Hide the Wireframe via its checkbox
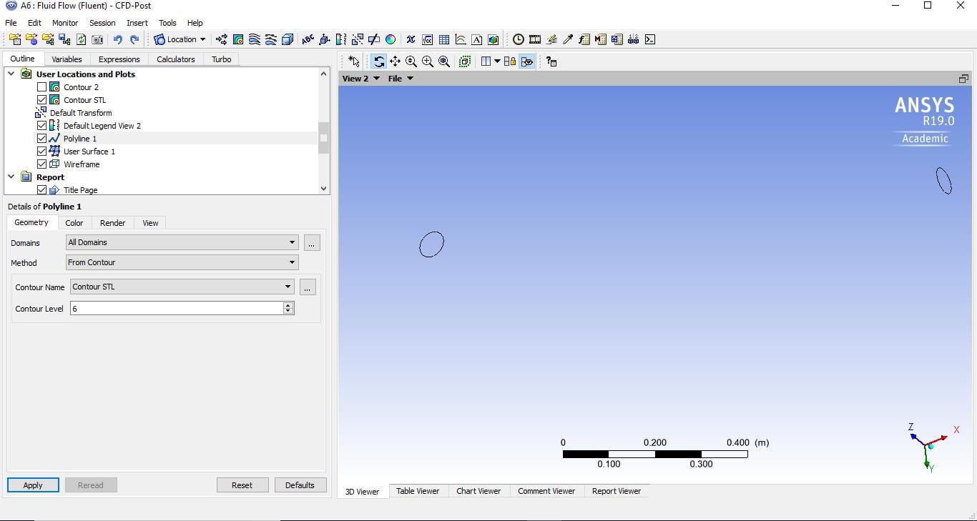This screenshot has width=977, height=521. (x=41, y=164)
